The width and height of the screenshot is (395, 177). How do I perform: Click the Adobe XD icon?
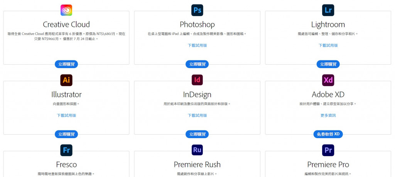pos(328,80)
